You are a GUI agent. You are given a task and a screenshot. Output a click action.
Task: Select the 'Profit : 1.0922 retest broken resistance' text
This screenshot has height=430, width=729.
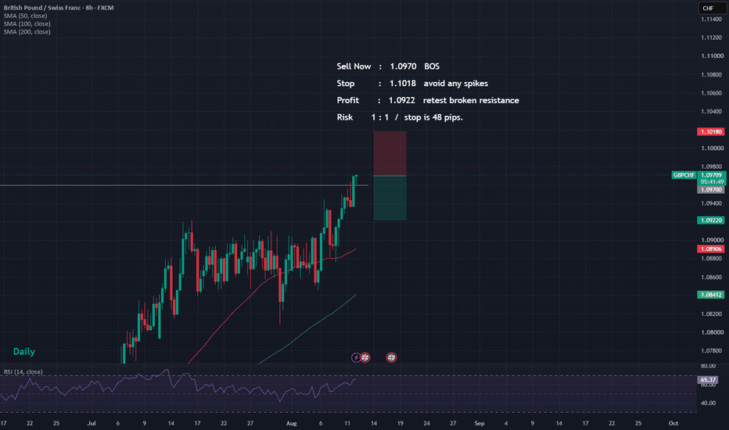tap(428, 100)
